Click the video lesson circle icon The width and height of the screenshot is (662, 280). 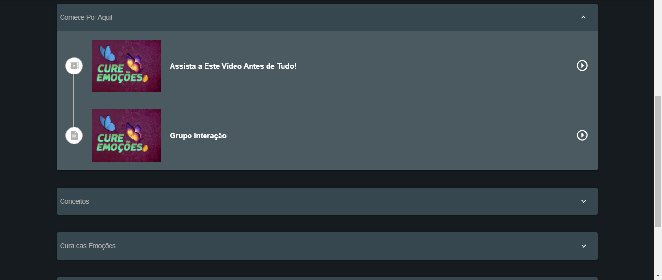(x=74, y=66)
